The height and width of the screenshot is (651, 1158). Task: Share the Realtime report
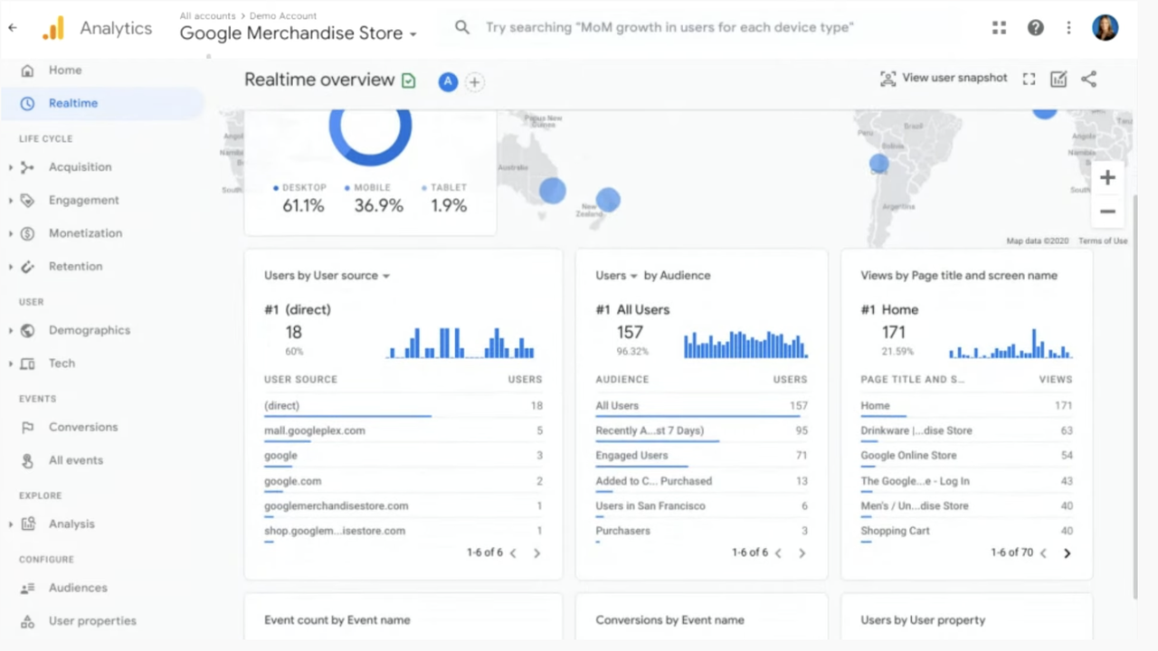[x=1088, y=80]
